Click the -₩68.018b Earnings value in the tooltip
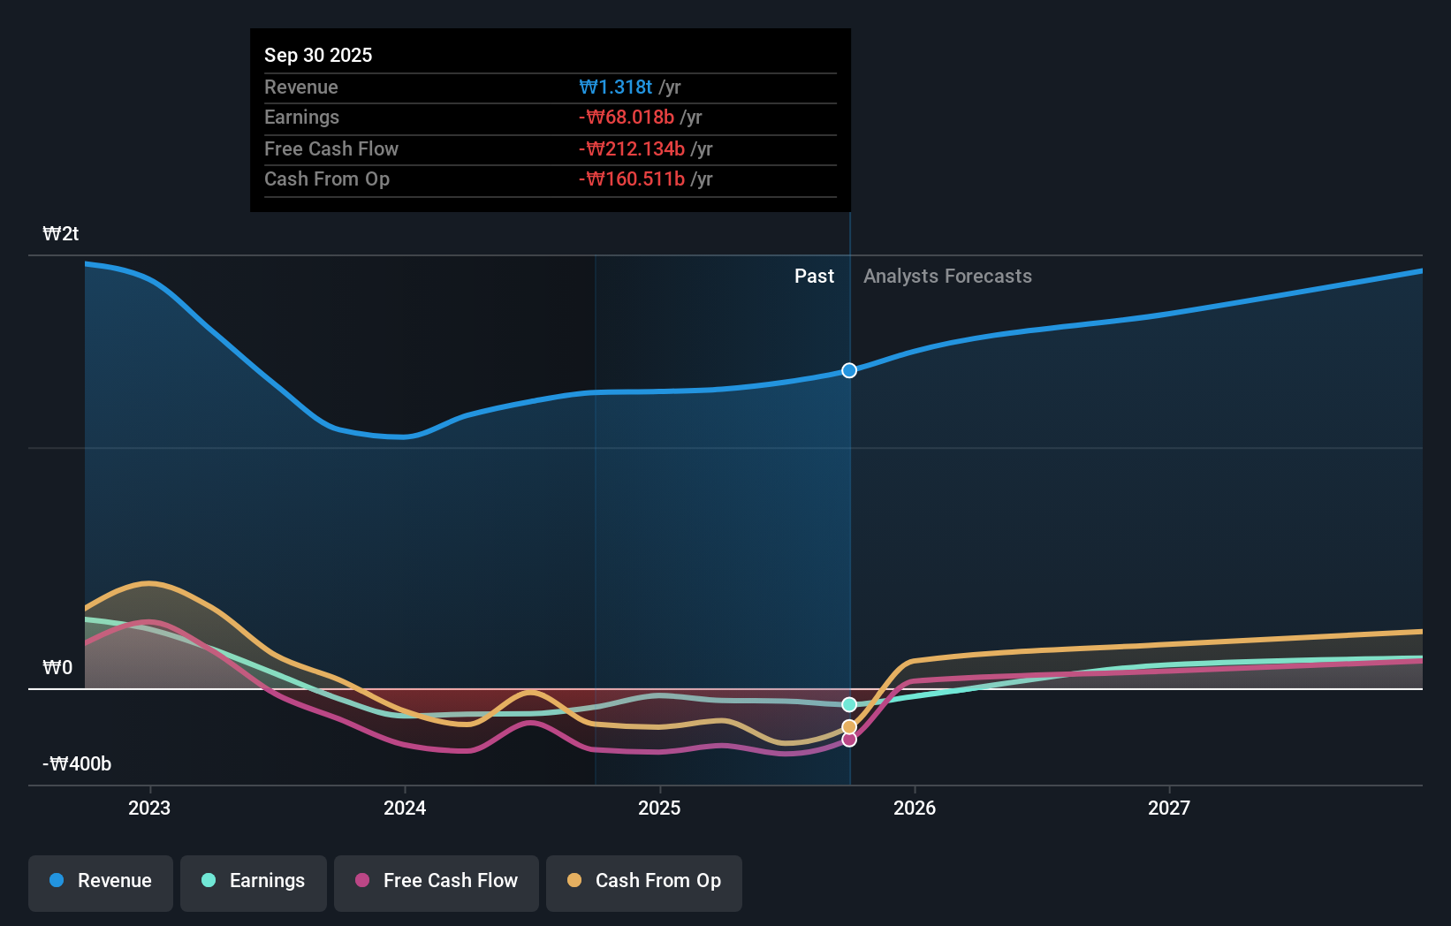This screenshot has width=1451, height=926. coord(627,117)
